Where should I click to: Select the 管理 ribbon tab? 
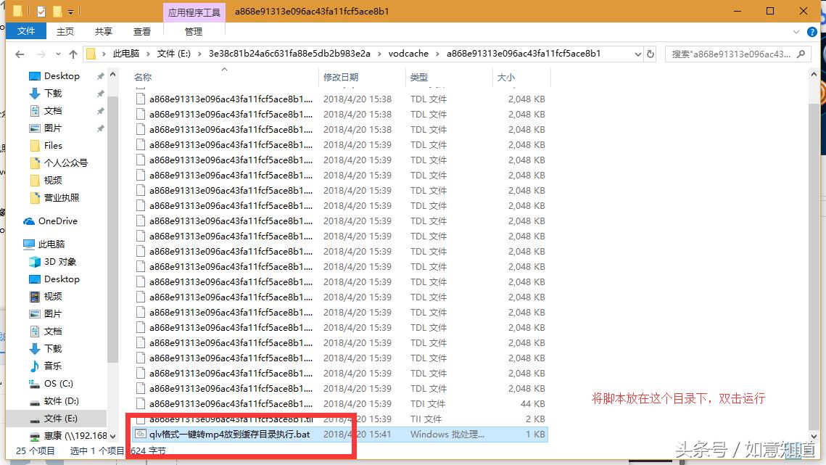click(x=194, y=32)
